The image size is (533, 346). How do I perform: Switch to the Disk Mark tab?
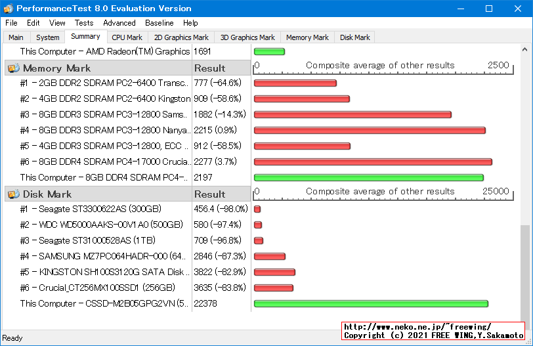[355, 37]
